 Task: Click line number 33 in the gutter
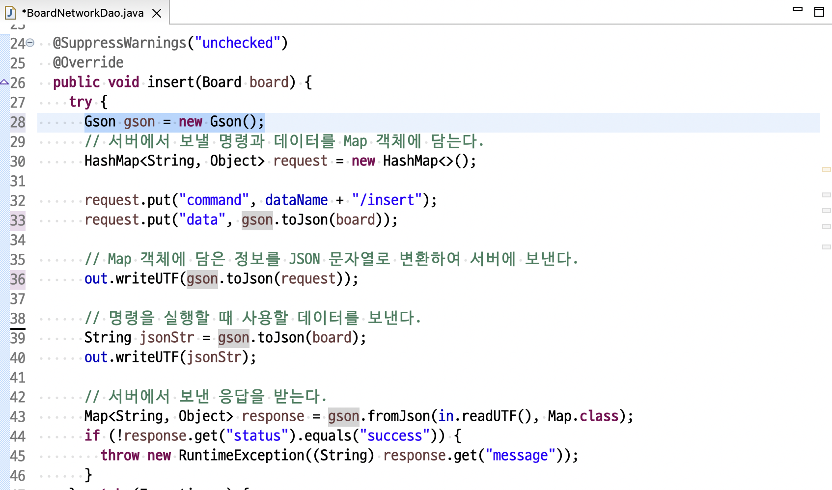tap(18, 220)
